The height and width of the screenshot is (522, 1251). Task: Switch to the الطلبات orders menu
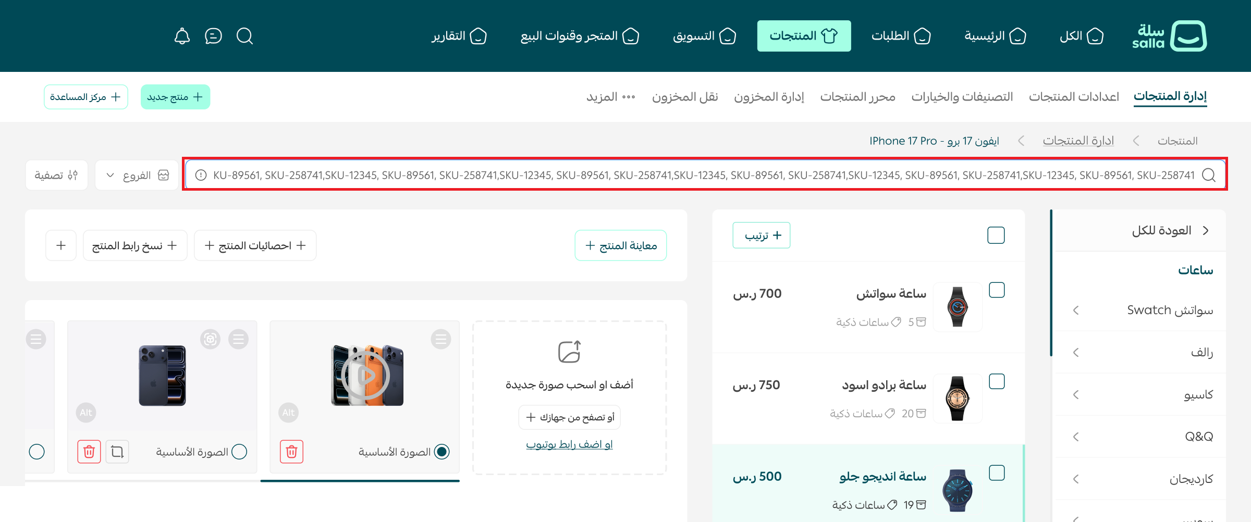[901, 36]
